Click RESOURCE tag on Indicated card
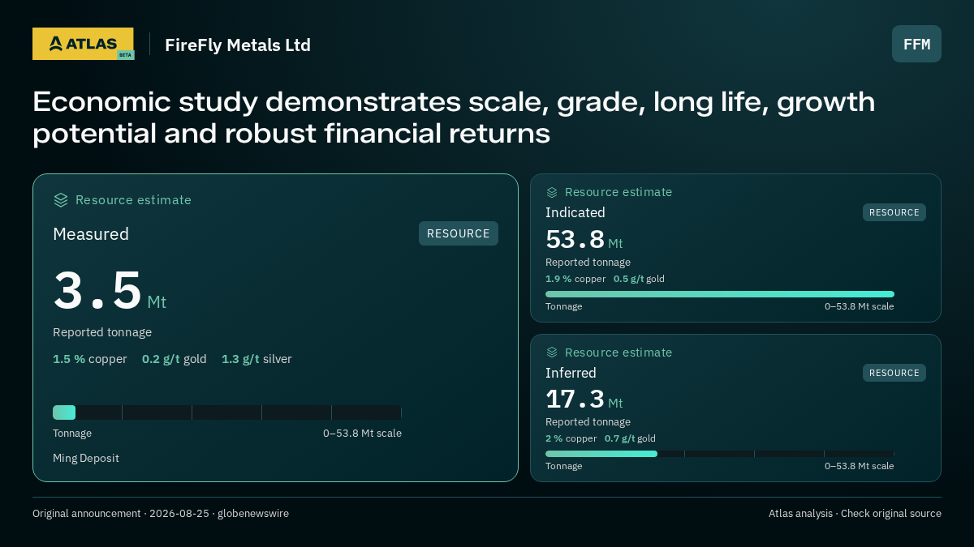The height and width of the screenshot is (547, 974). (x=894, y=212)
